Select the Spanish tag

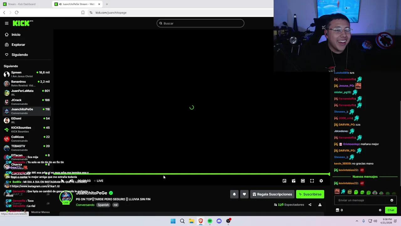pyautogui.click(x=103, y=205)
